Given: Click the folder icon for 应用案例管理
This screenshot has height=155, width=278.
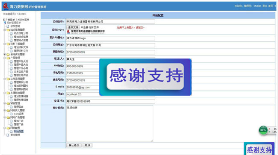Looking at the screenshot, I should point(8,79).
